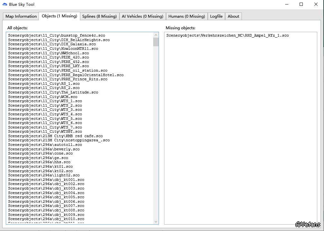324x231 pixels.
Task: Select missing object RHD_Ampel_Kfz_1.sco
Action: point(227,36)
